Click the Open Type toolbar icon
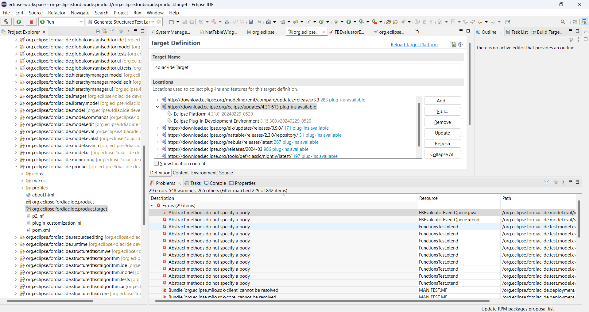Viewport: 589px width, 312px height. pyautogui.click(x=389, y=22)
